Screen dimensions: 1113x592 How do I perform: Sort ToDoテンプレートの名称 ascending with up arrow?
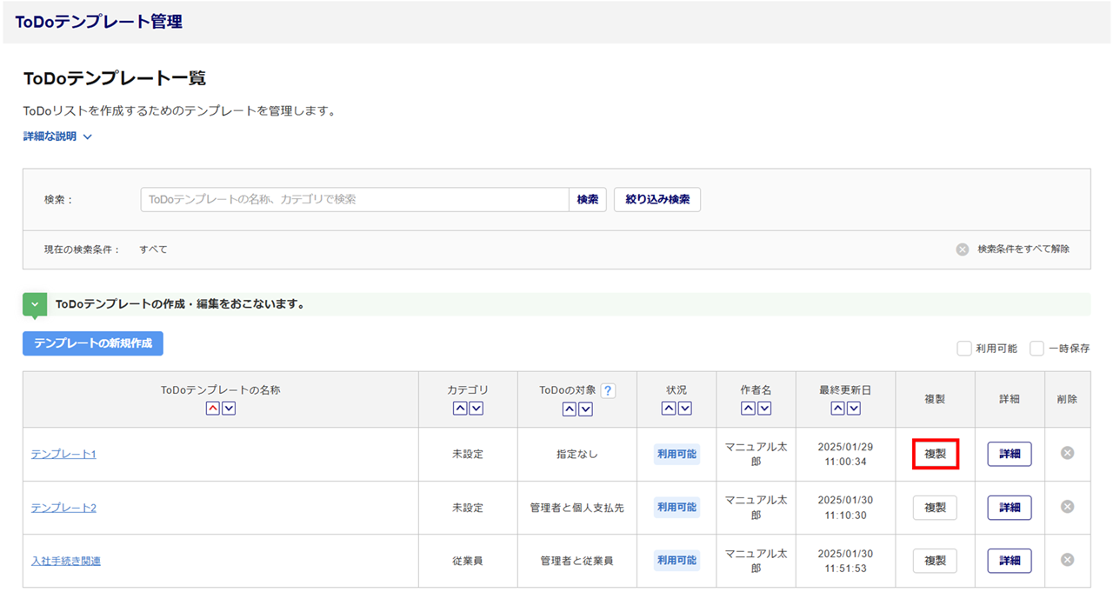pyautogui.click(x=213, y=409)
